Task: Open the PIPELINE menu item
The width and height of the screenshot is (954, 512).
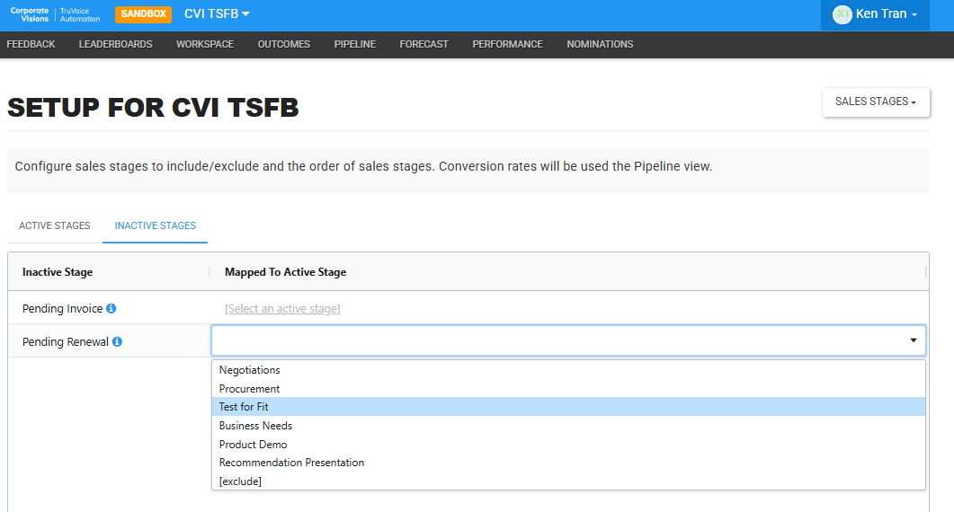Action: click(354, 44)
